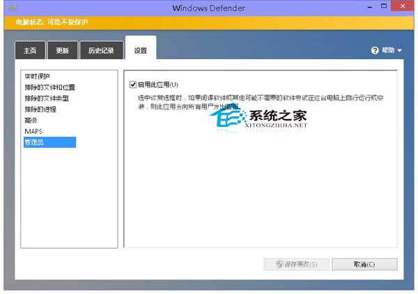Click the Windows Defender title bar icon
Image resolution: width=418 pixels, height=294 pixels.
click(10, 7)
